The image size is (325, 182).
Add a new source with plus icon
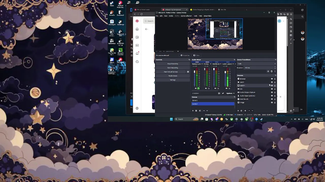pyautogui.click(x=238, y=111)
